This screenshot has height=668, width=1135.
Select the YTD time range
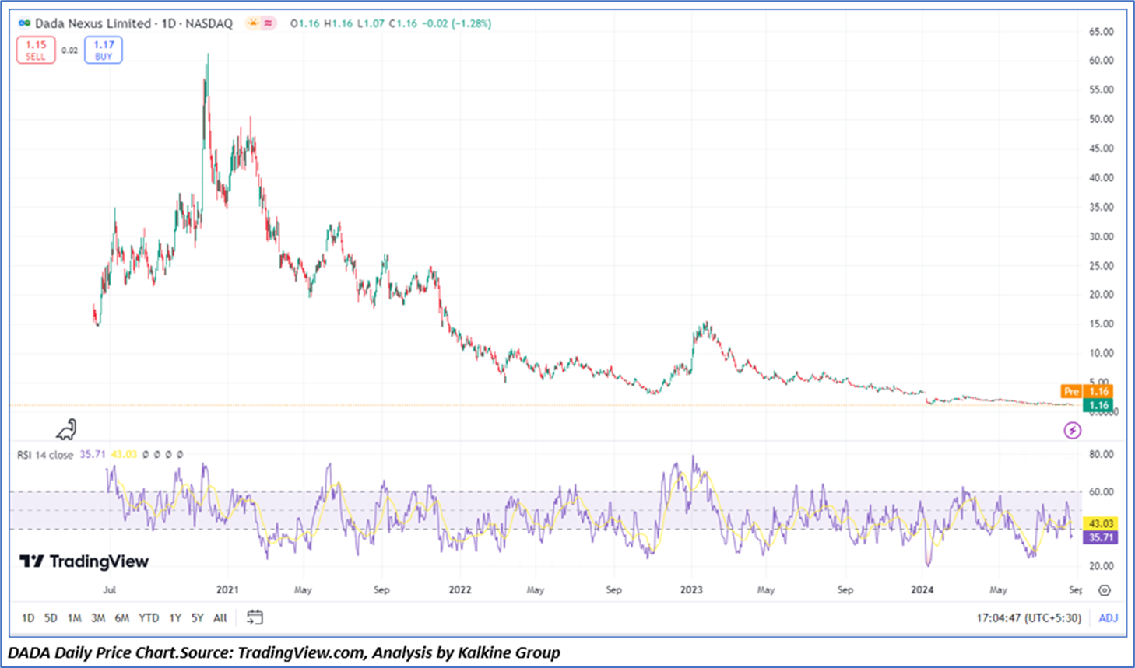[x=149, y=618]
